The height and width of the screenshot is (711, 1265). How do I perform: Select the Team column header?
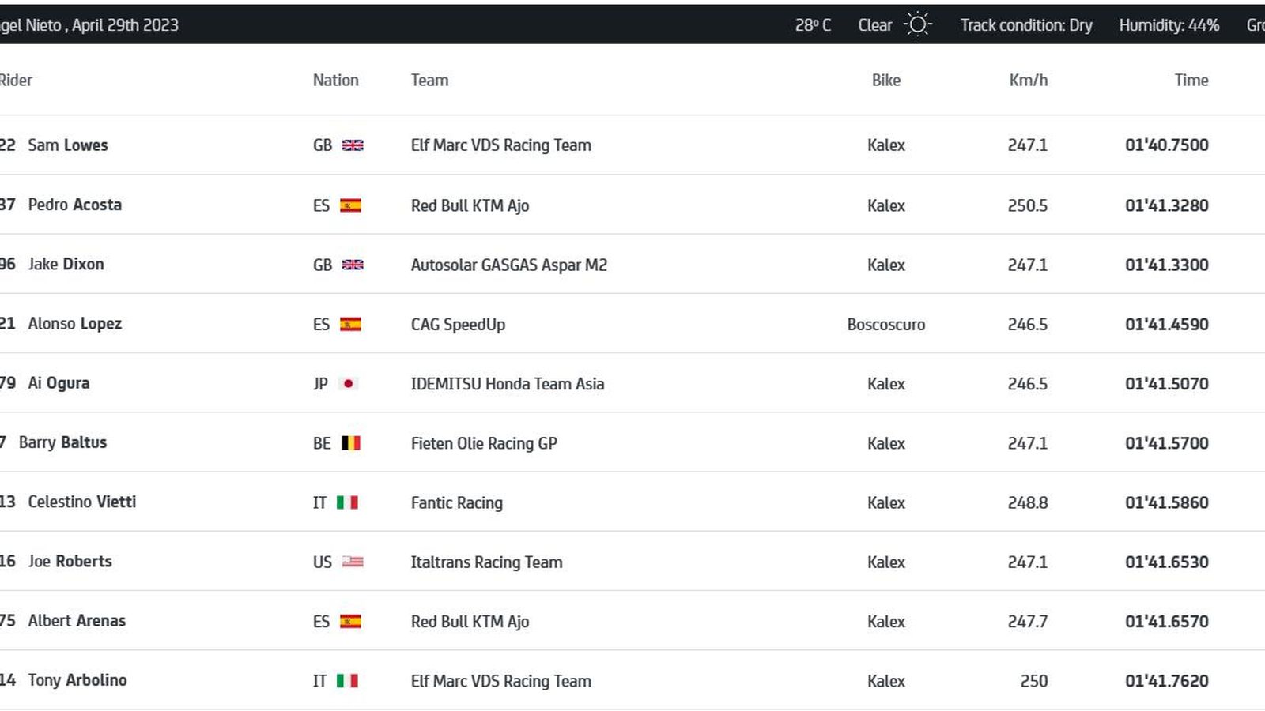coord(429,80)
